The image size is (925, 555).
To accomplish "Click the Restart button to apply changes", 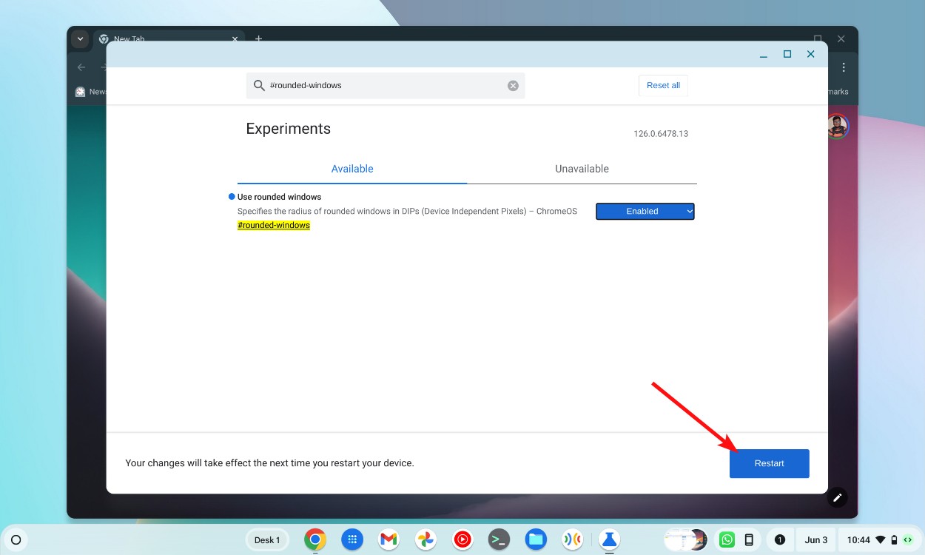I will (769, 463).
